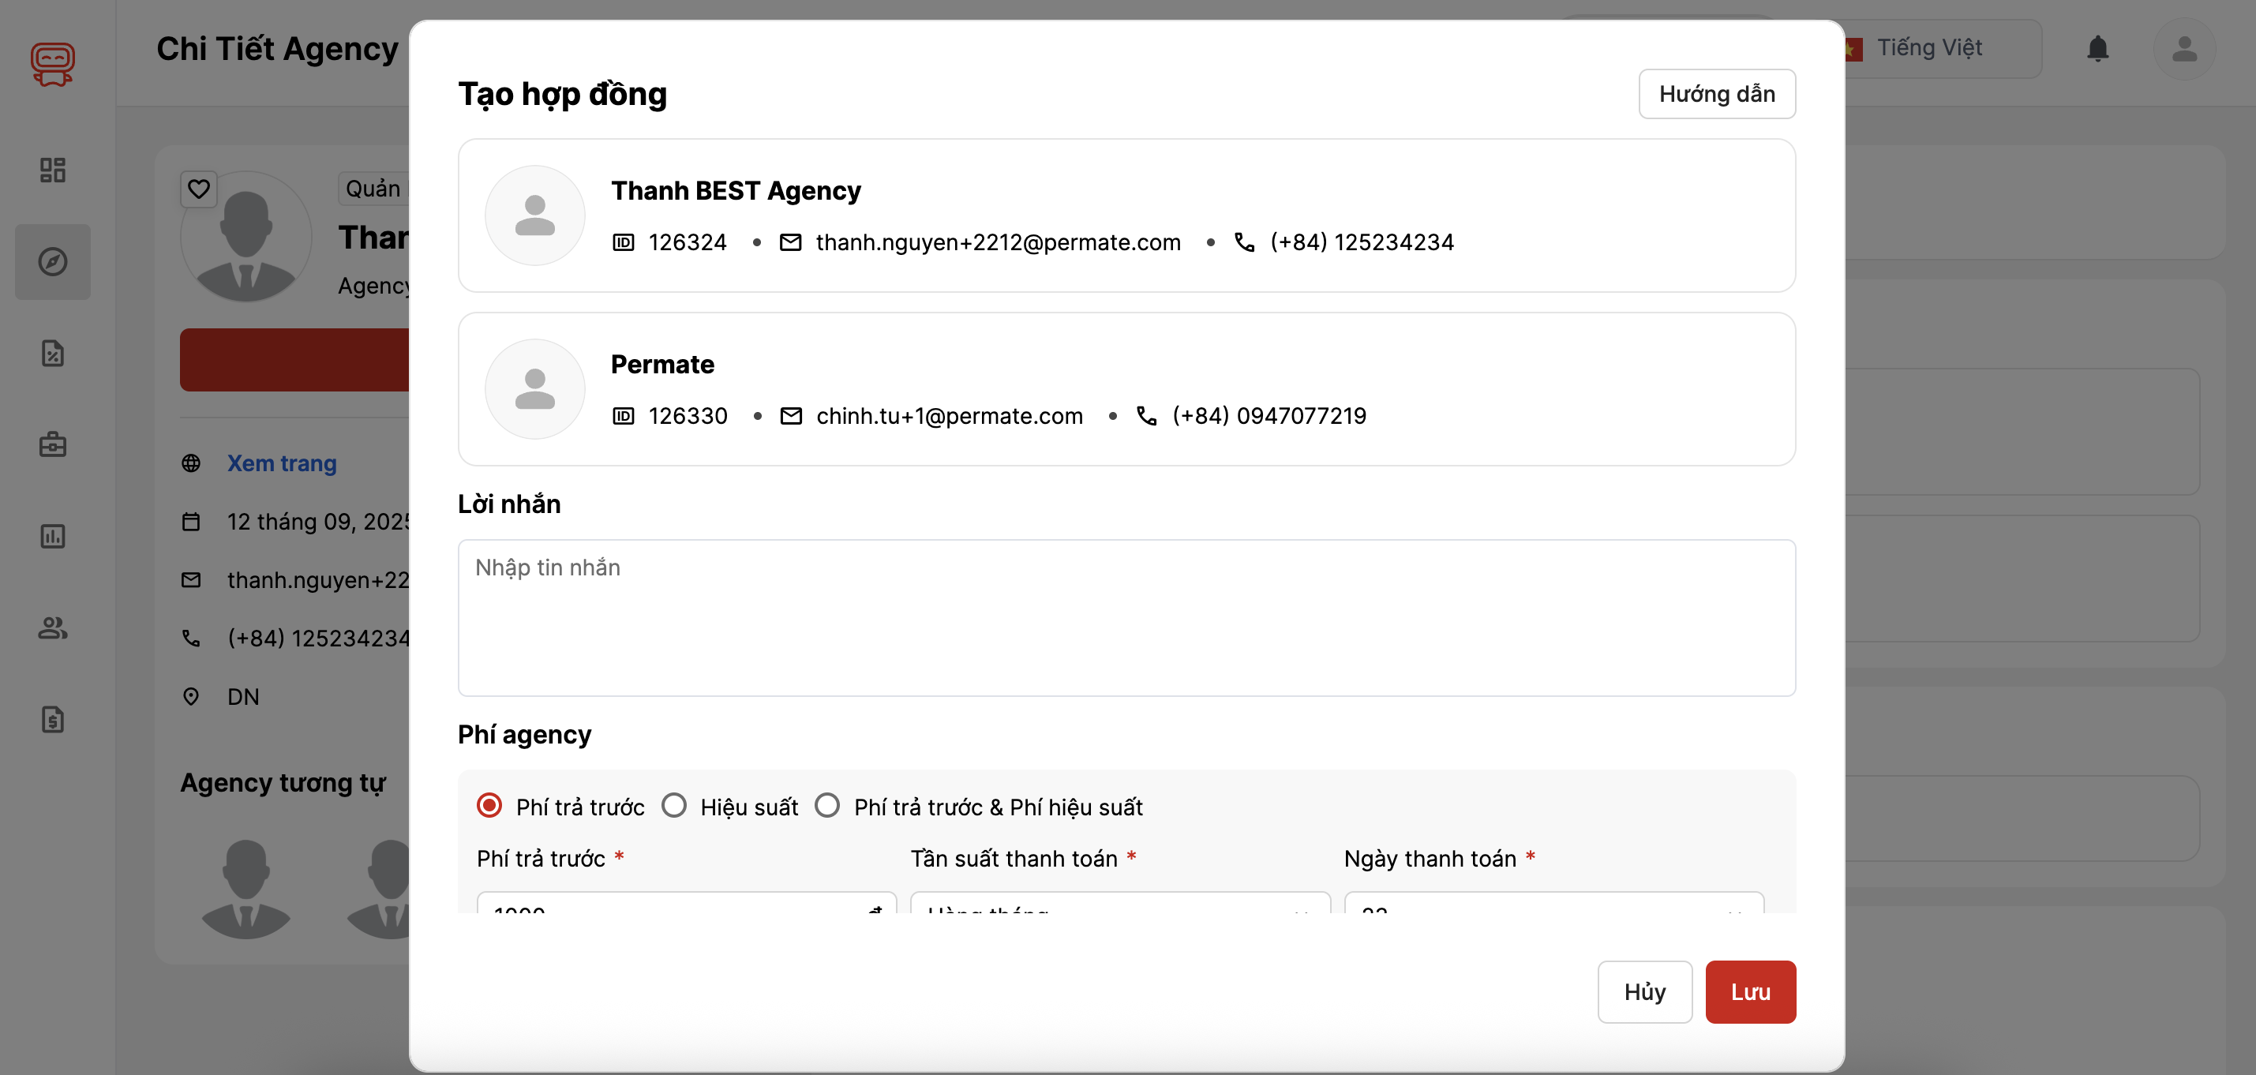This screenshot has height=1075, width=2256.
Task: Open the Tần suất thanh toán dropdown
Action: click(1119, 905)
